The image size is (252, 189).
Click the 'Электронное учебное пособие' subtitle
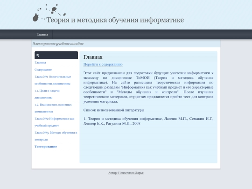pyautogui.click(x=58, y=43)
